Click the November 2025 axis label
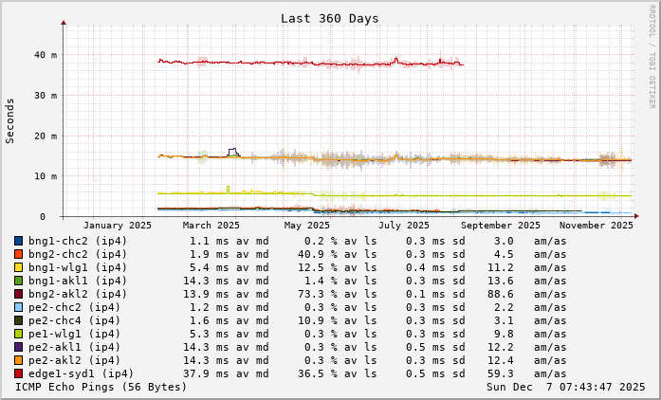Viewport: 661px width, 400px height. point(596,226)
